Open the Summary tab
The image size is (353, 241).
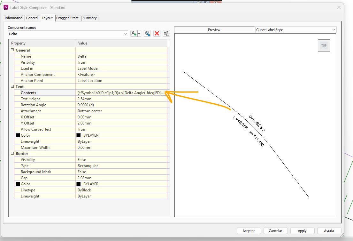[x=89, y=18]
